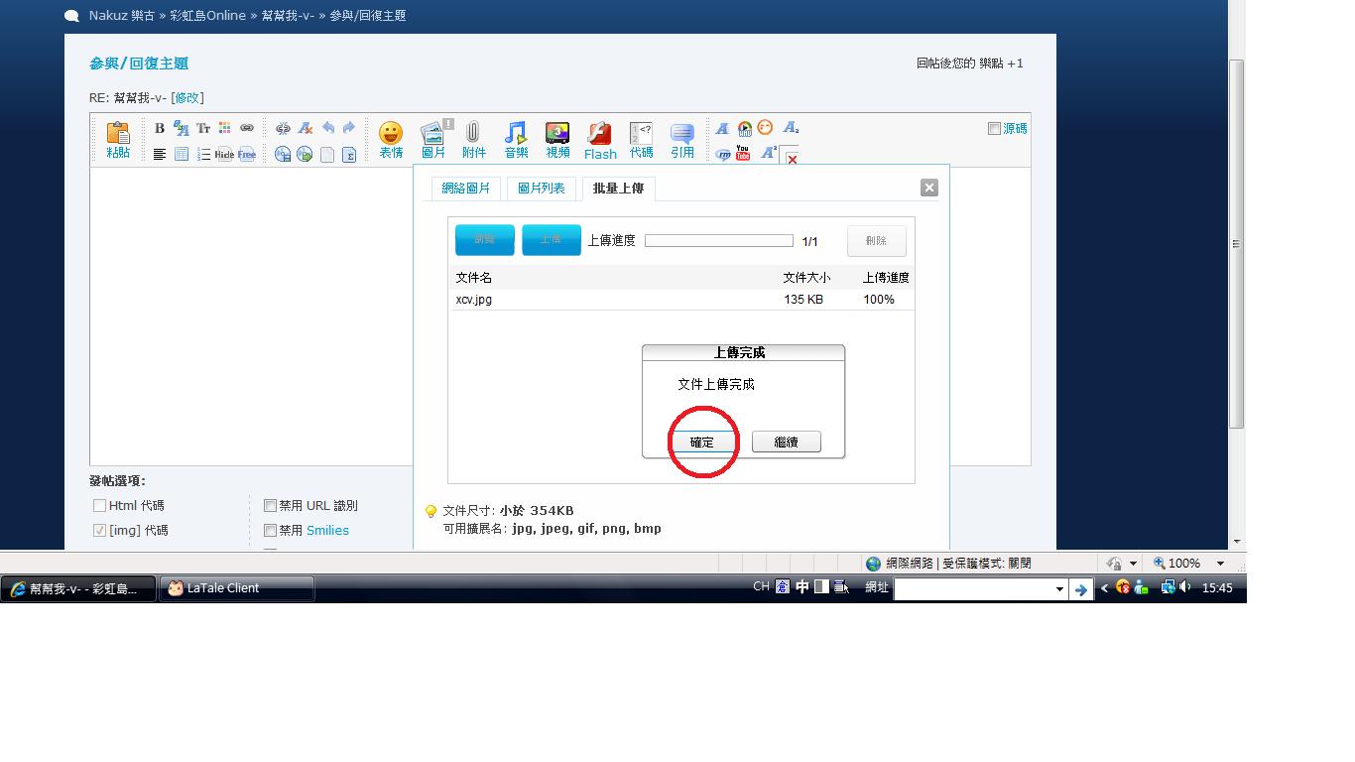This screenshot has width=1355, height=762.
Task: Select the xcv.jpg file row
Action: 681,300
